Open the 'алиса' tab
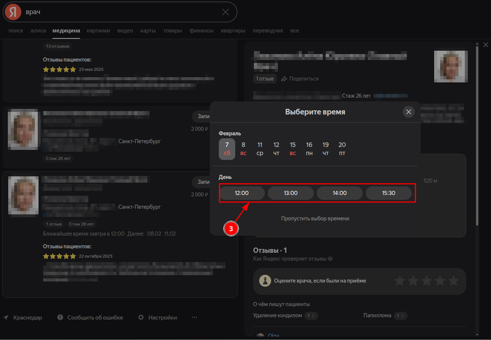Screen dimensions: 491x340 pyautogui.click(x=38, y=31)
